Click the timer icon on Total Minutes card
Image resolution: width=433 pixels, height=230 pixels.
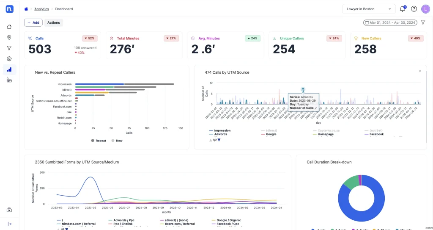point(112,39)
